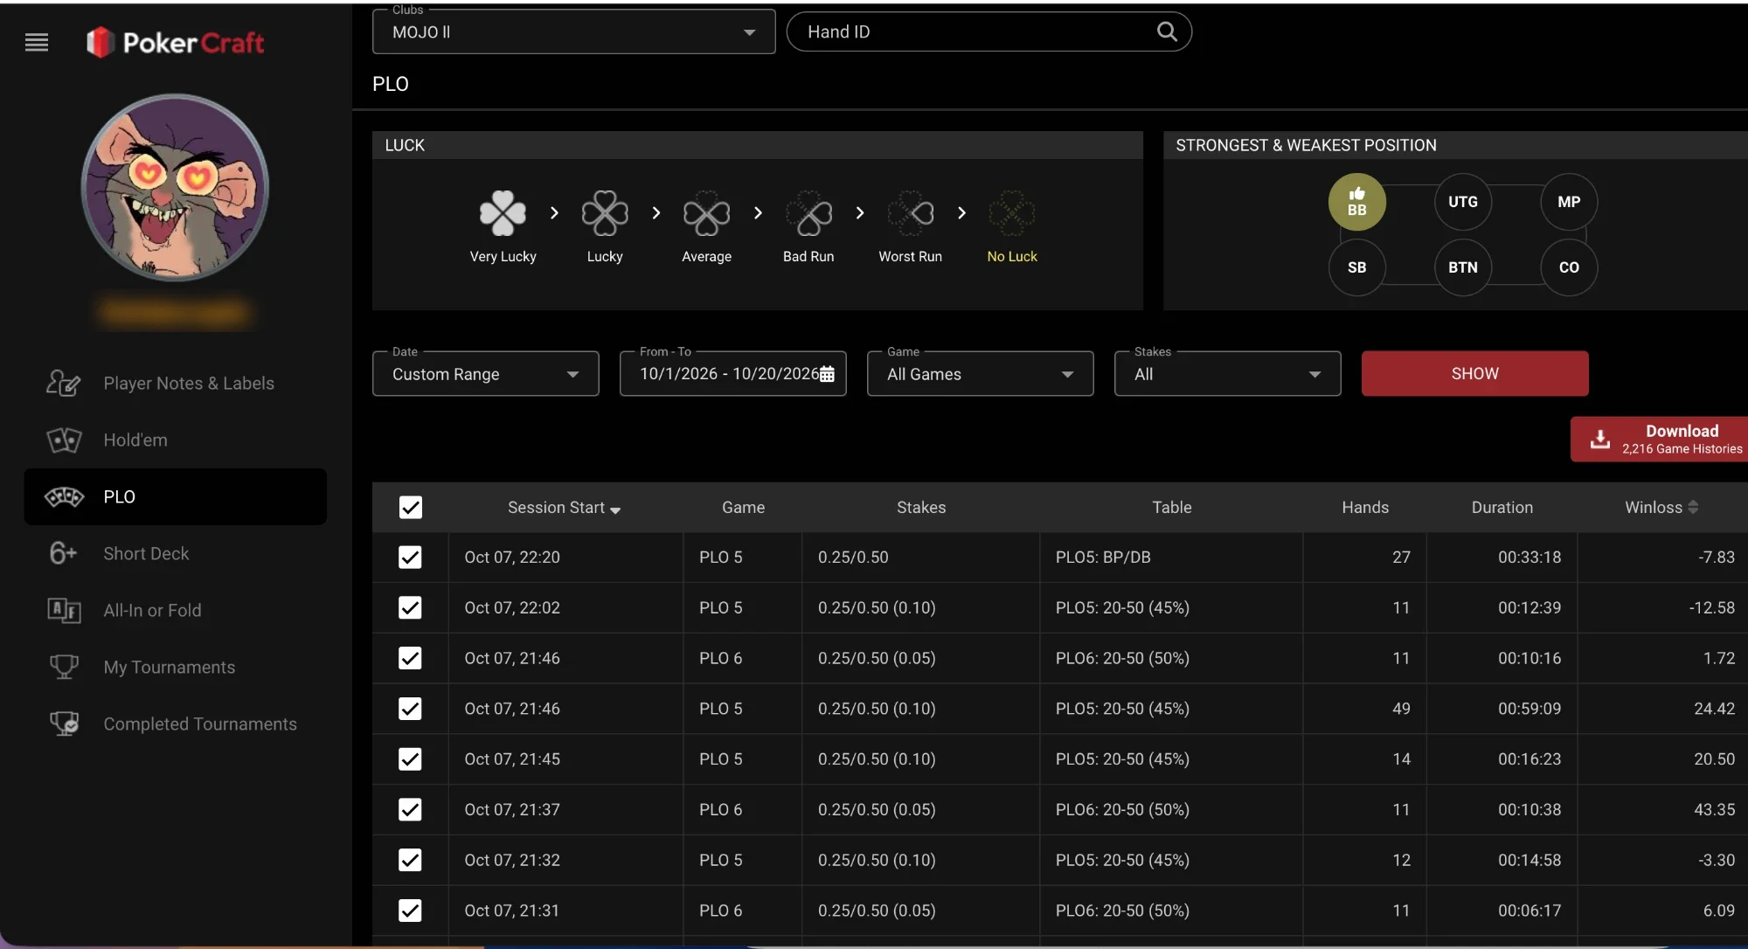Uncheck the Oct 07, 21:45 session checkbox
This screenshot has height=949, width=1748.
pos(410,759)
